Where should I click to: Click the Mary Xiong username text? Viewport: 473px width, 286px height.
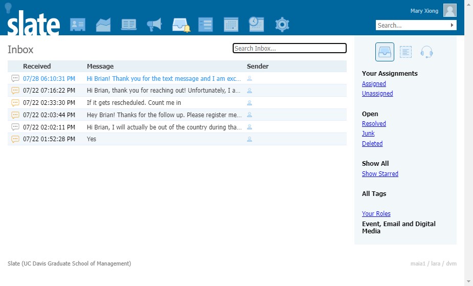coord(424,11)
